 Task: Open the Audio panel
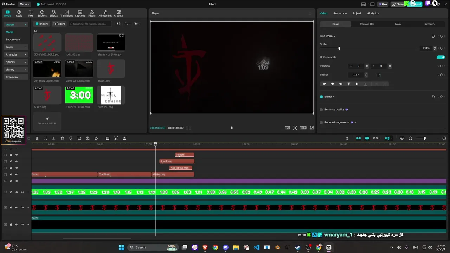(19, 13)
